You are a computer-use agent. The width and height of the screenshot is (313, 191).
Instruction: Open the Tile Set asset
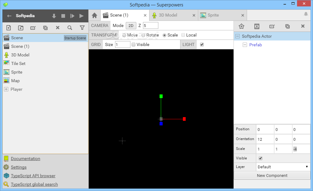point(45,63)
